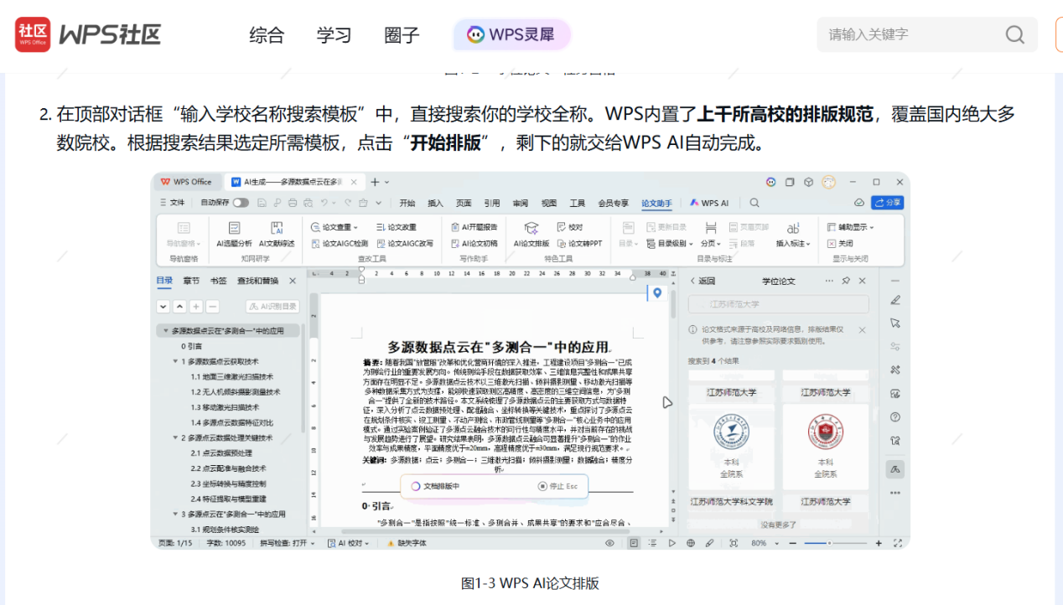
Task: Add a new tab with the plus icon
Action: 375,182
